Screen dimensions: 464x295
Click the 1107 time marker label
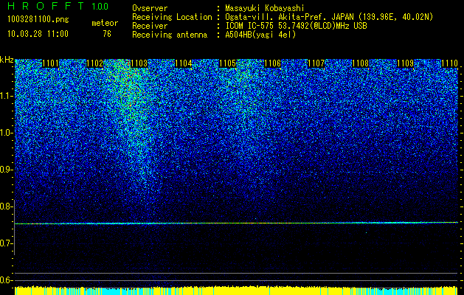pos(316,63)
